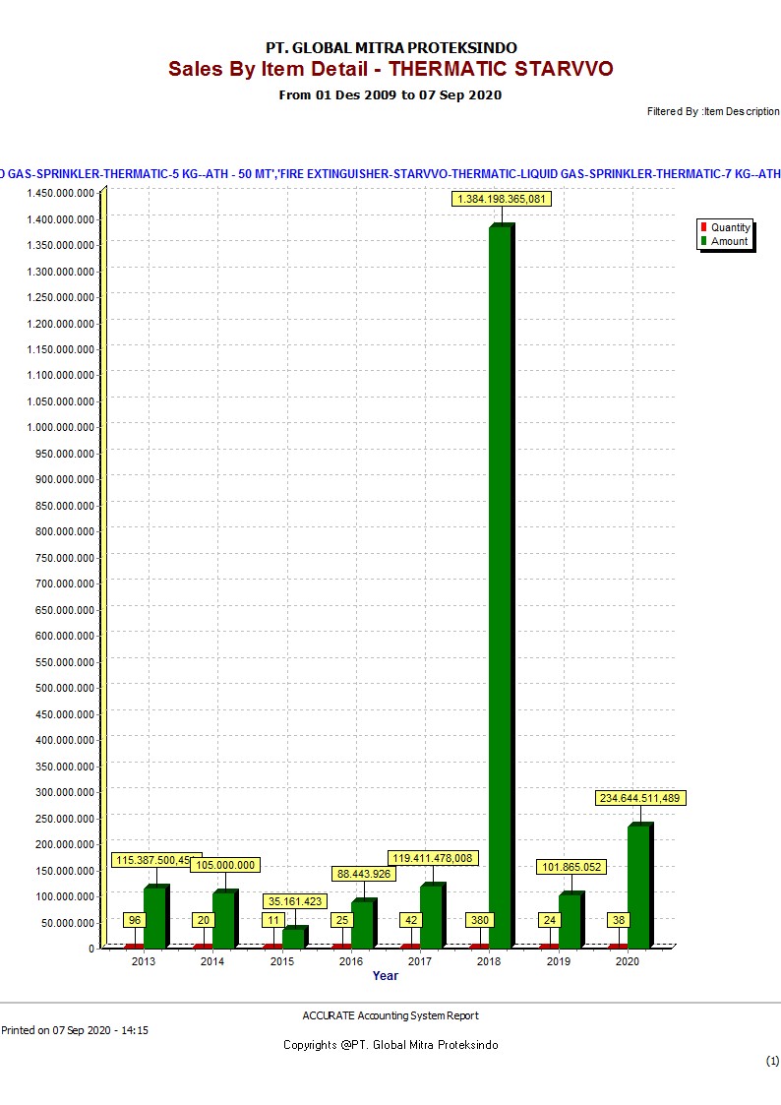Select the 35.161.423 data label
This screenshot has width=781, height=1105.
point(294,901)
